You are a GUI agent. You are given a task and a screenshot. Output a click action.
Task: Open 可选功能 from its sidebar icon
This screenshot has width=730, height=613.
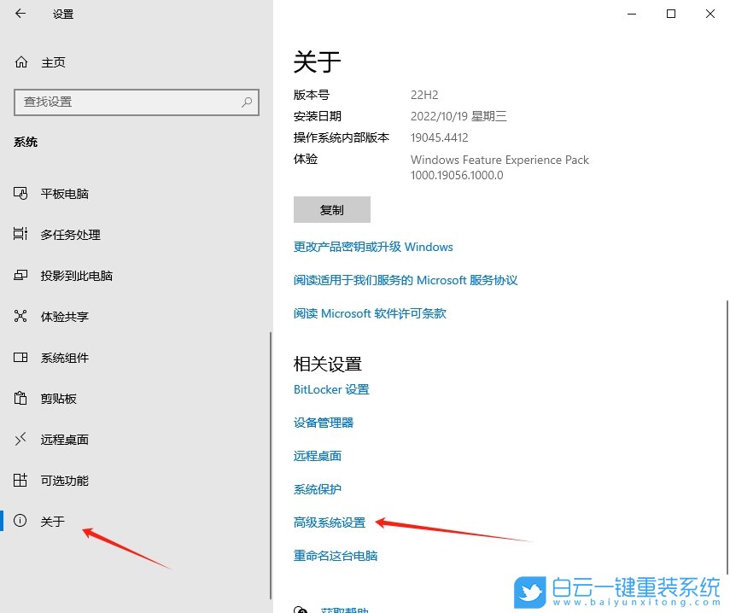pyautogui.click(x=19, y=480)
